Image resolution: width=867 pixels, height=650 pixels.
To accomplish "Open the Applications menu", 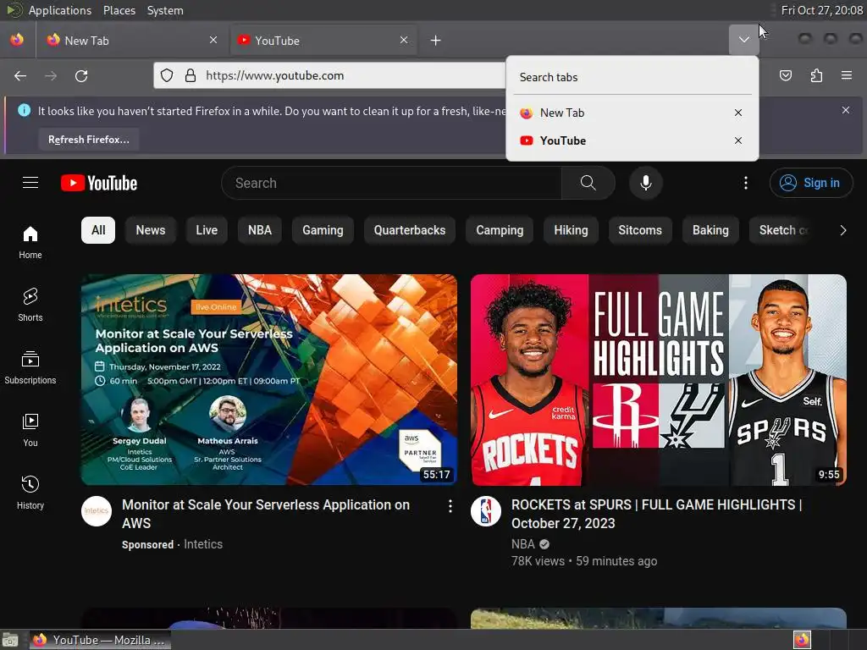I will [60, 10].
